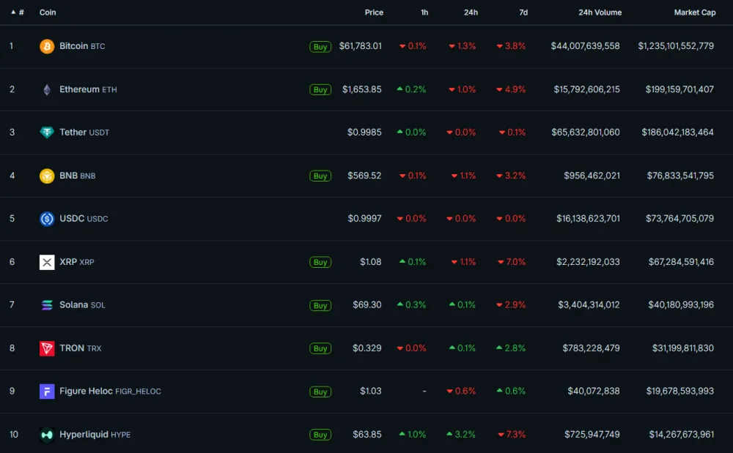Click Bitcoin price $61,783.01
Screen dimensions: 733x453
point(361,46)
